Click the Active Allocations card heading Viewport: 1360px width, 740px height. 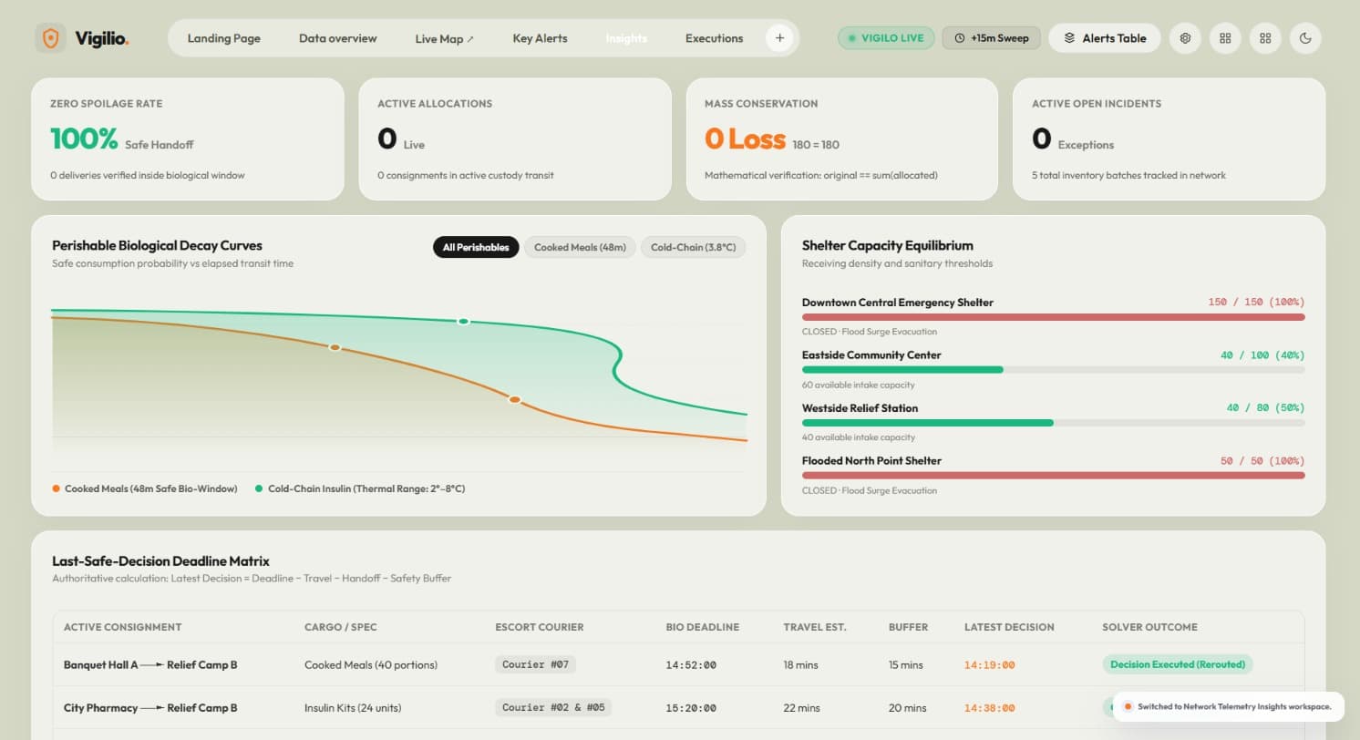point(435,104)
